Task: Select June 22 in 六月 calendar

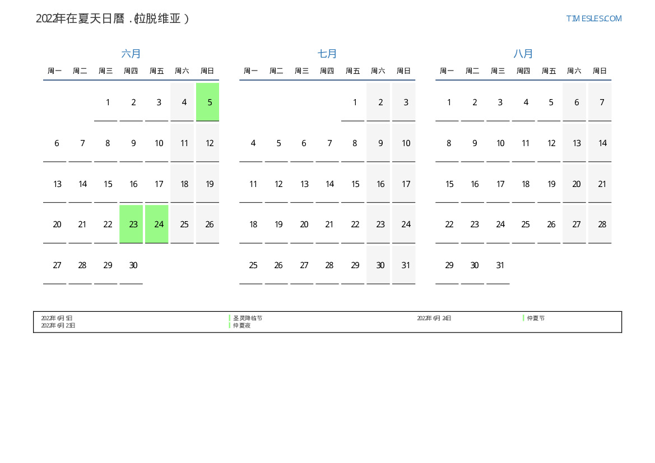Action: (106, 224)
